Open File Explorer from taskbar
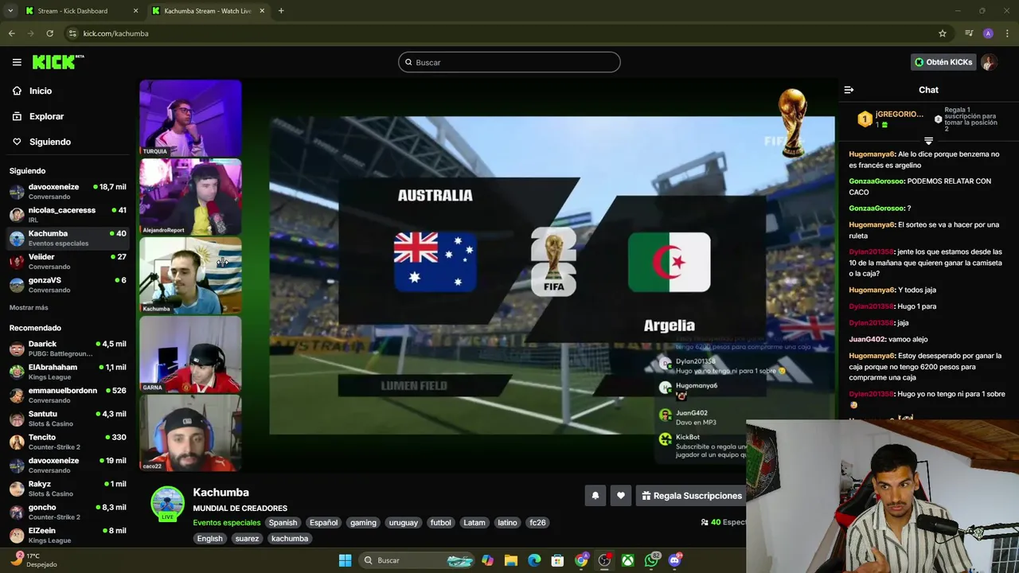Image resolution: width=1019 pixels, height=573 pixels. coord(511,560)
